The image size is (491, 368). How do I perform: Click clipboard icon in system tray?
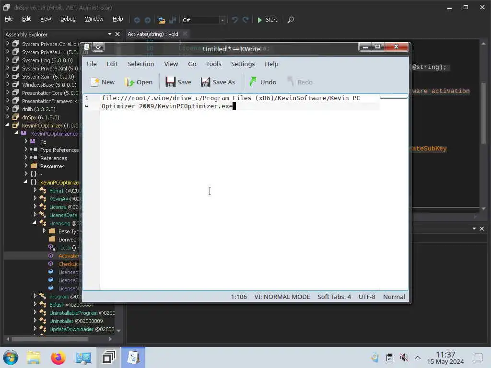(x=389, y=357)
